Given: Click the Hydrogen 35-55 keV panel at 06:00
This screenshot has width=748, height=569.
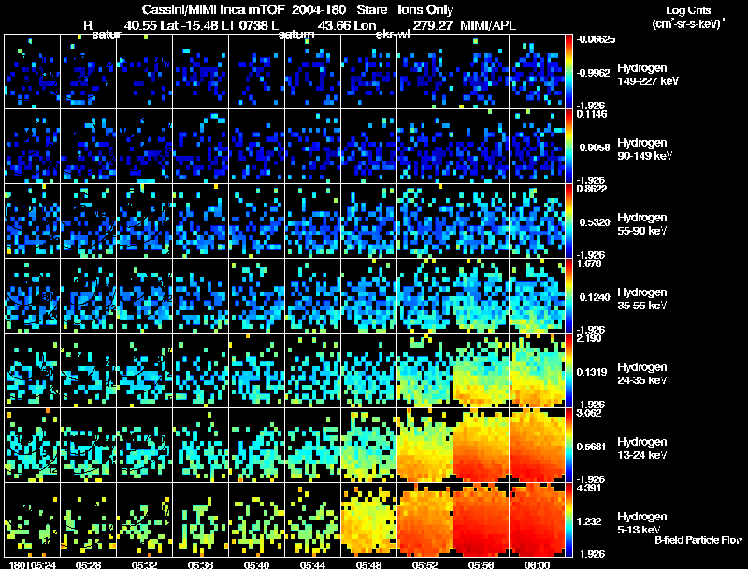Looking at the screenshot, I should [537, 295].
